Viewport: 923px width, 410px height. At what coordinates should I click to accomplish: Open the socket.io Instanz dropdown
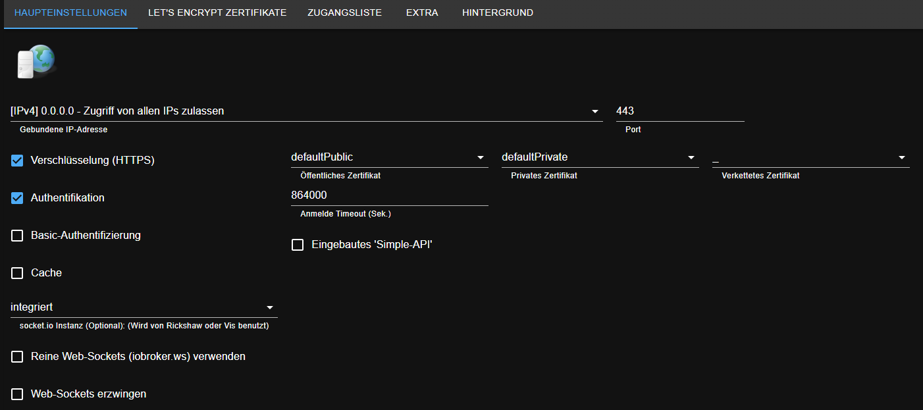[x=144, y=307]
